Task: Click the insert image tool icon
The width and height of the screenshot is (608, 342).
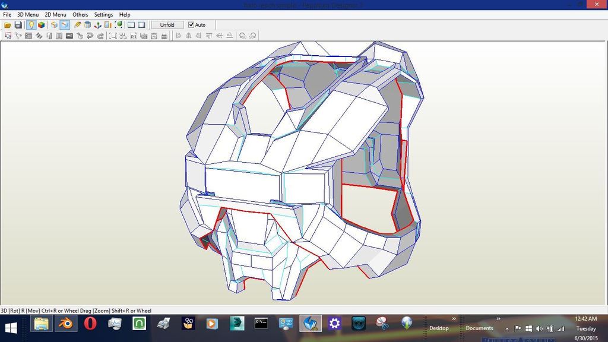Action: click(x=69, y=36)
